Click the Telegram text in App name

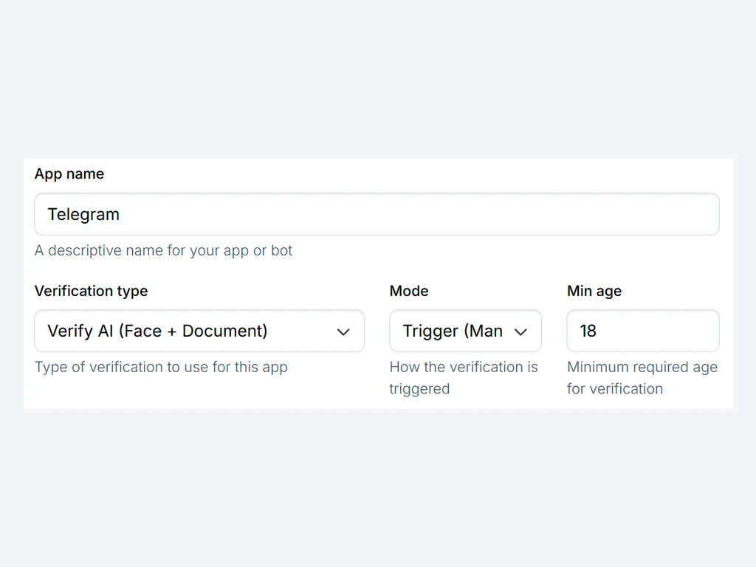(83, 214)
